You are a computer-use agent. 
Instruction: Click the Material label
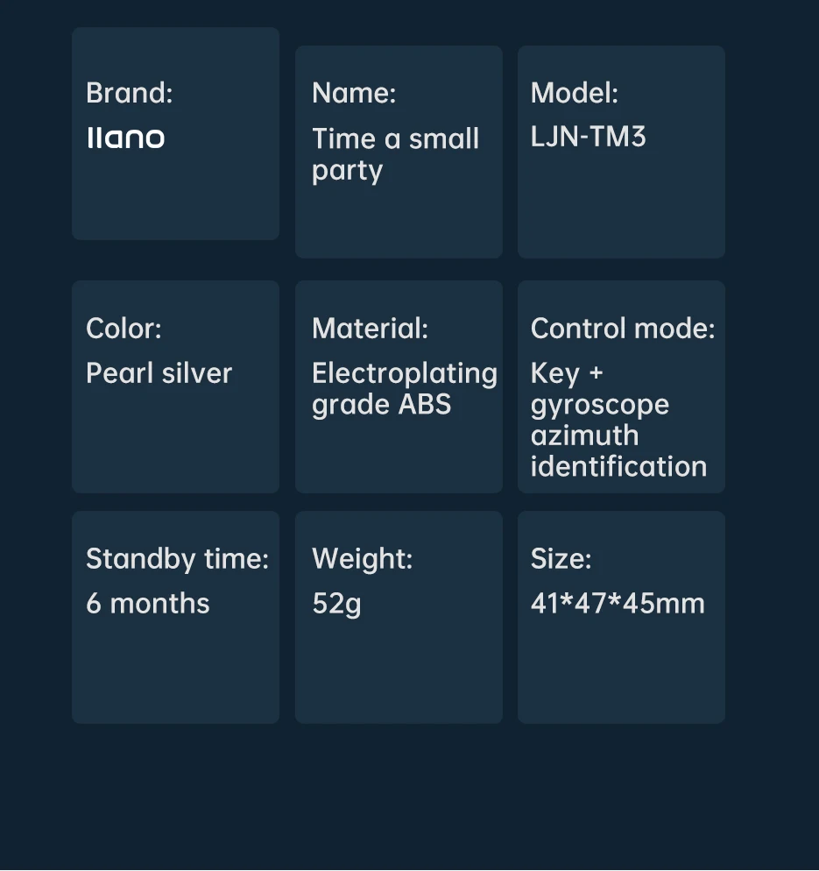(x=370, y=329)
